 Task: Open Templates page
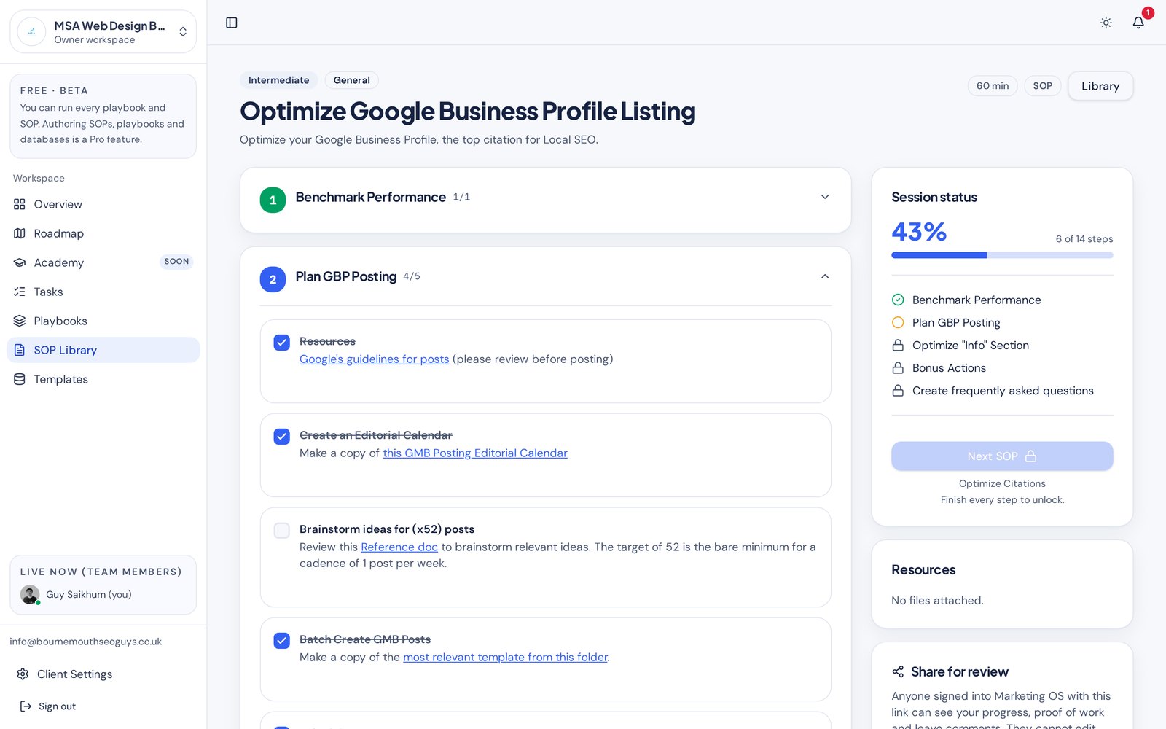point(103,379)
